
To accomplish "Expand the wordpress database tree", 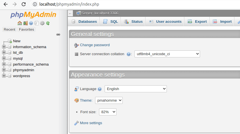I will pyautogui.click(x=4, y=76).
